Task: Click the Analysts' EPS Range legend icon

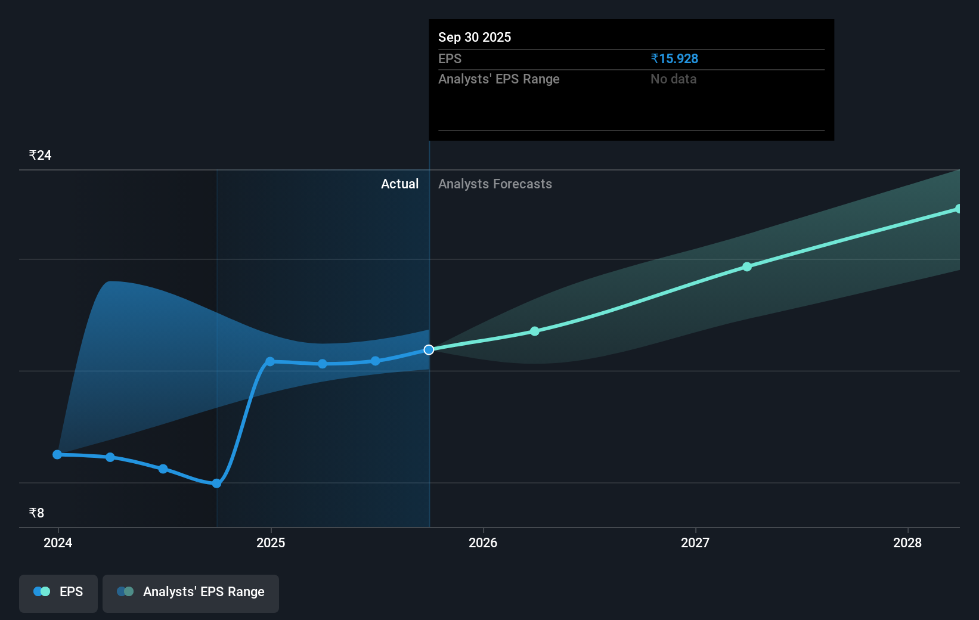Action: pos(125,591)
